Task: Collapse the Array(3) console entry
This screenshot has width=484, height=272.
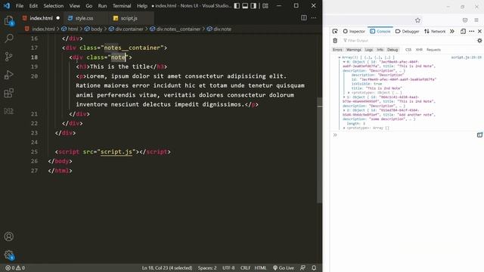Action: pos(340,57)
